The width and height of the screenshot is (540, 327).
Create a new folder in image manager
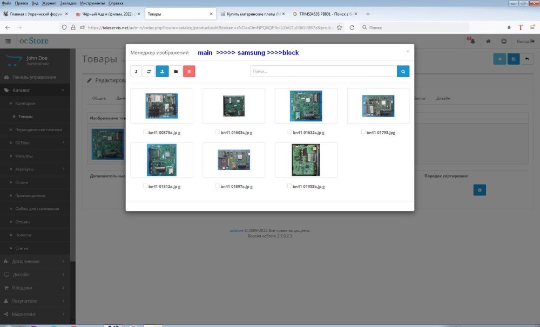176,71
